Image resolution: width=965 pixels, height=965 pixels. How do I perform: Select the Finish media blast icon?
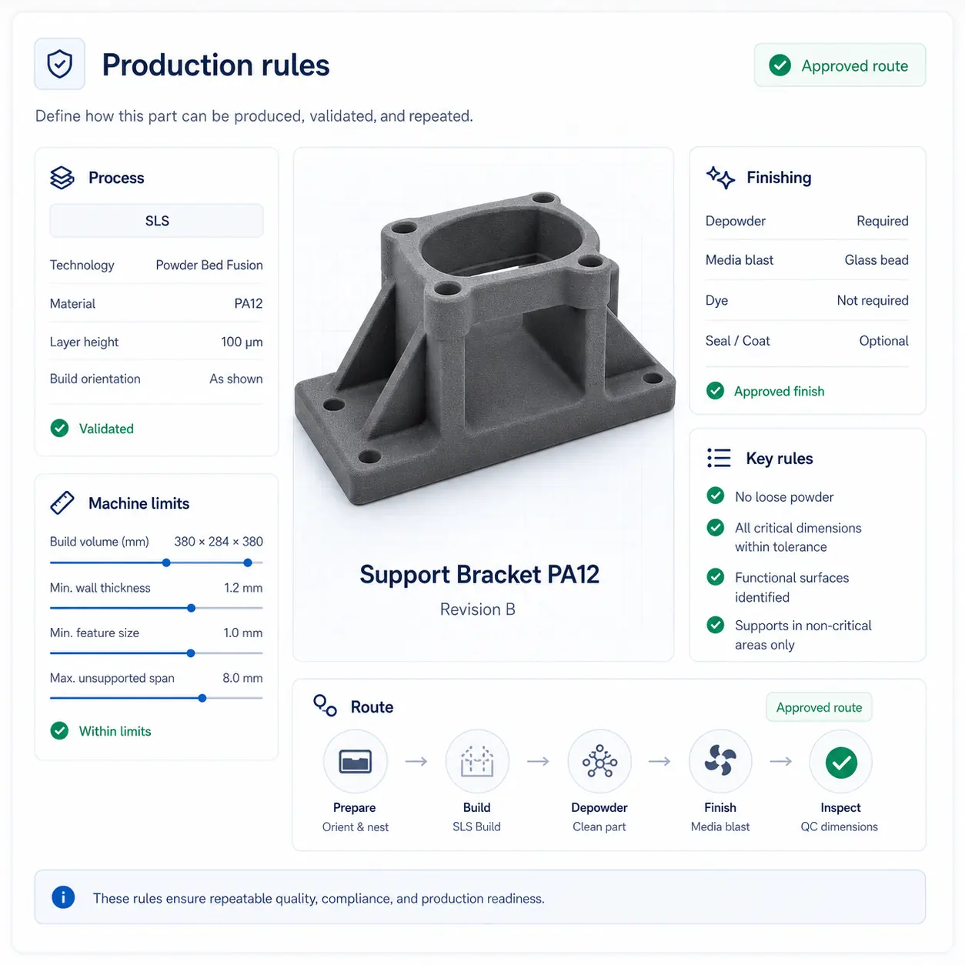pos(720,761)
